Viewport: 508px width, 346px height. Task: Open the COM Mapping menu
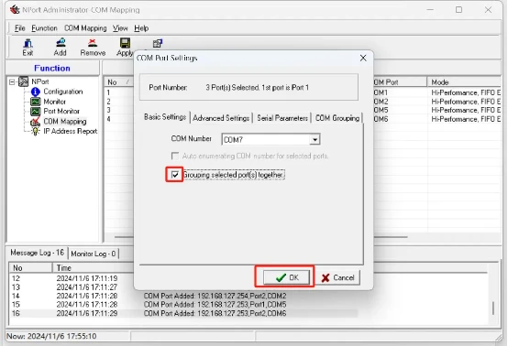coord(85,28)
